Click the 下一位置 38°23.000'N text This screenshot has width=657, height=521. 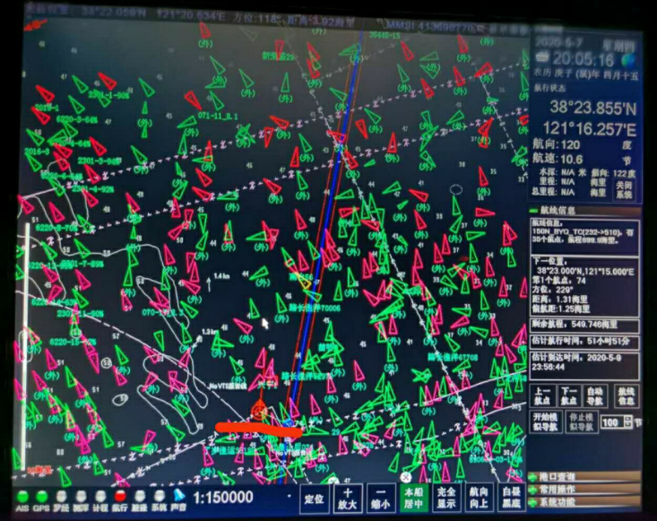point(586,271)
